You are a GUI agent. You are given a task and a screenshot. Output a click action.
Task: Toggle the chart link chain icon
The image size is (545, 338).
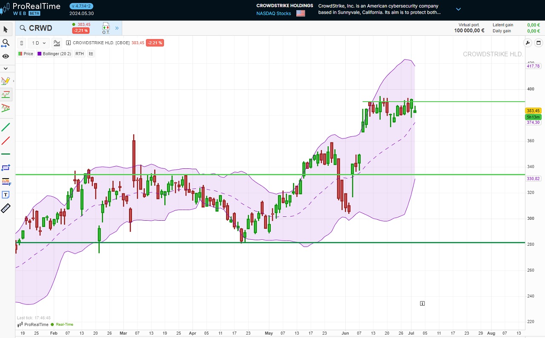point(22,43)
